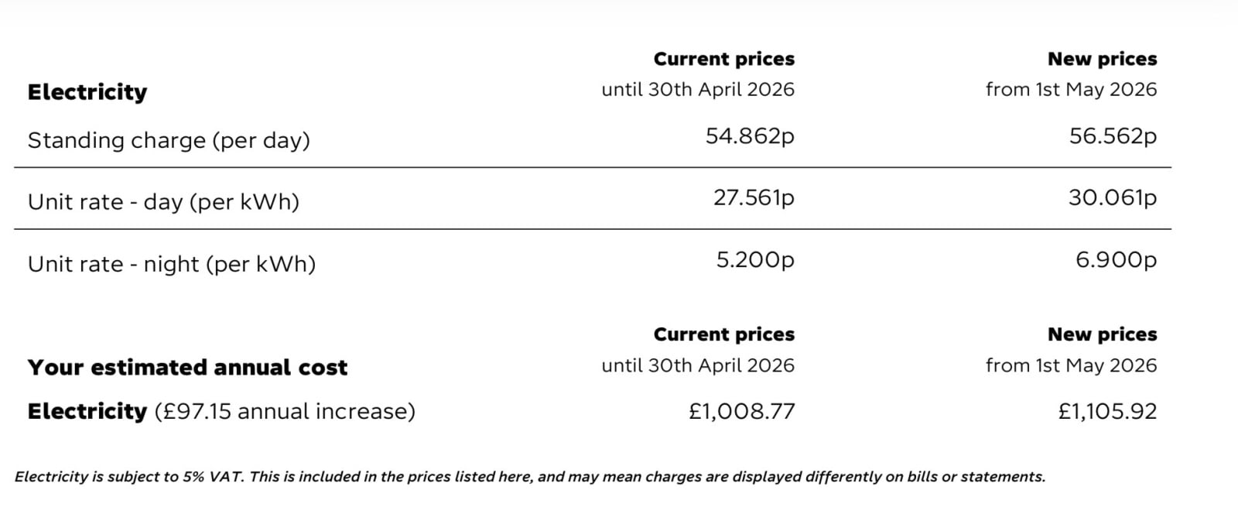Click the current day rate 27.561p
1238x521 pixels.
pos(753,197)
